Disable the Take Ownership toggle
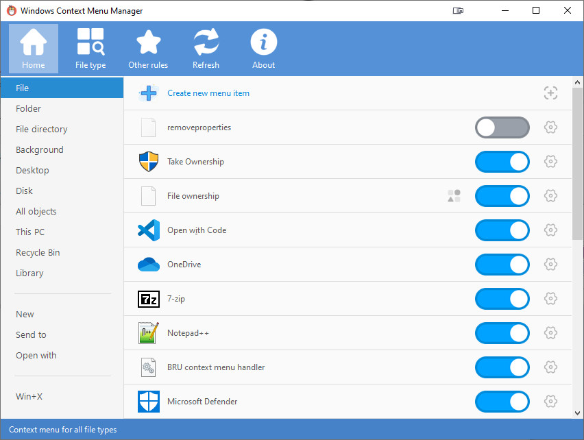 [x=502, y=162]
